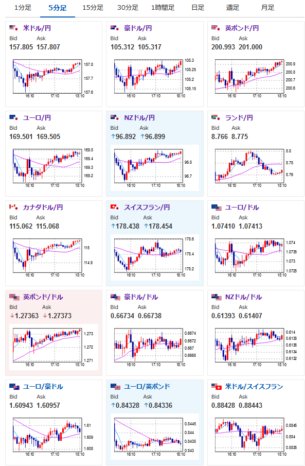
Task: Click the EU-US flag icon beside ユーロ/ドル
Action: pos(217,207)
